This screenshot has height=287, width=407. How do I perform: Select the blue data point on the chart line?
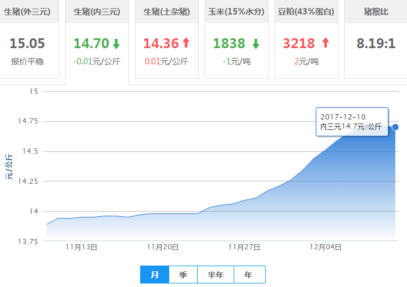tap(395, 127)
